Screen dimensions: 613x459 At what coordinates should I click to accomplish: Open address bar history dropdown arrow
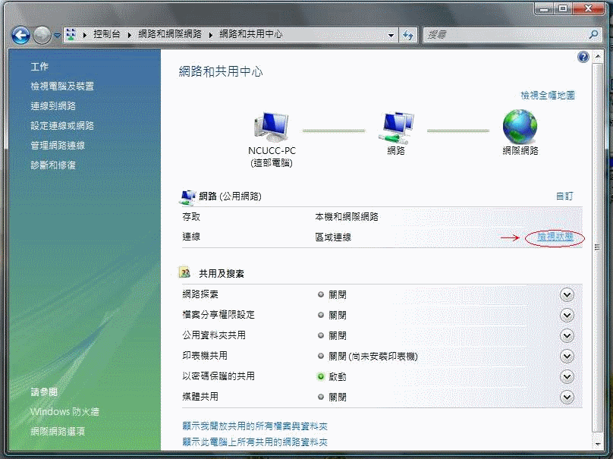click(391, 35)
